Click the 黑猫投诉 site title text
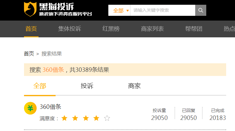 tap(57, 7)
